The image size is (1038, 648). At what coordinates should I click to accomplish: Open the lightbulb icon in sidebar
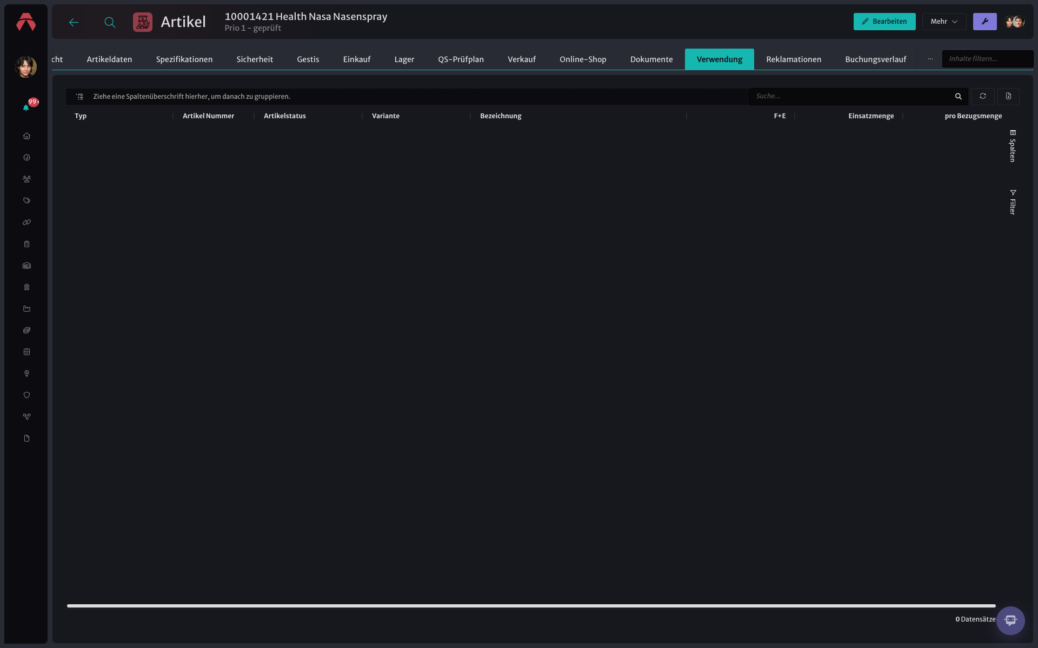26,374
